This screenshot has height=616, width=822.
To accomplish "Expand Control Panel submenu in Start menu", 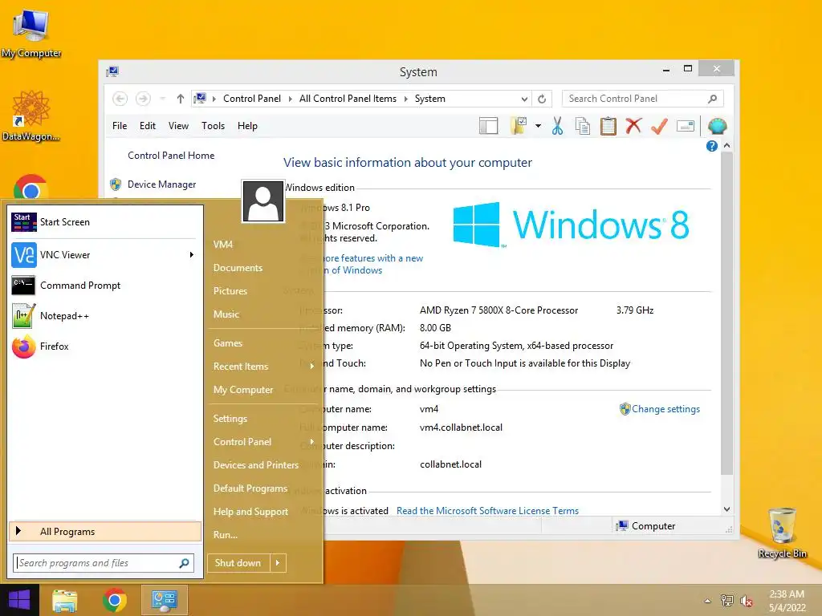I will pos(312,442).
